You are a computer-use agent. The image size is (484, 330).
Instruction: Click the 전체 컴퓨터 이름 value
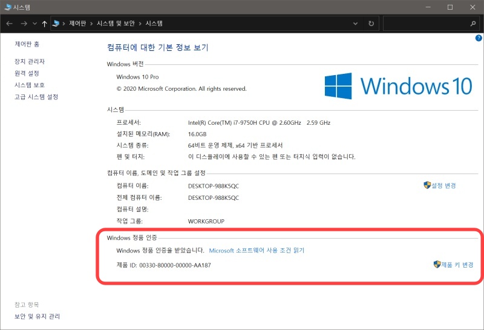point(214,198)
